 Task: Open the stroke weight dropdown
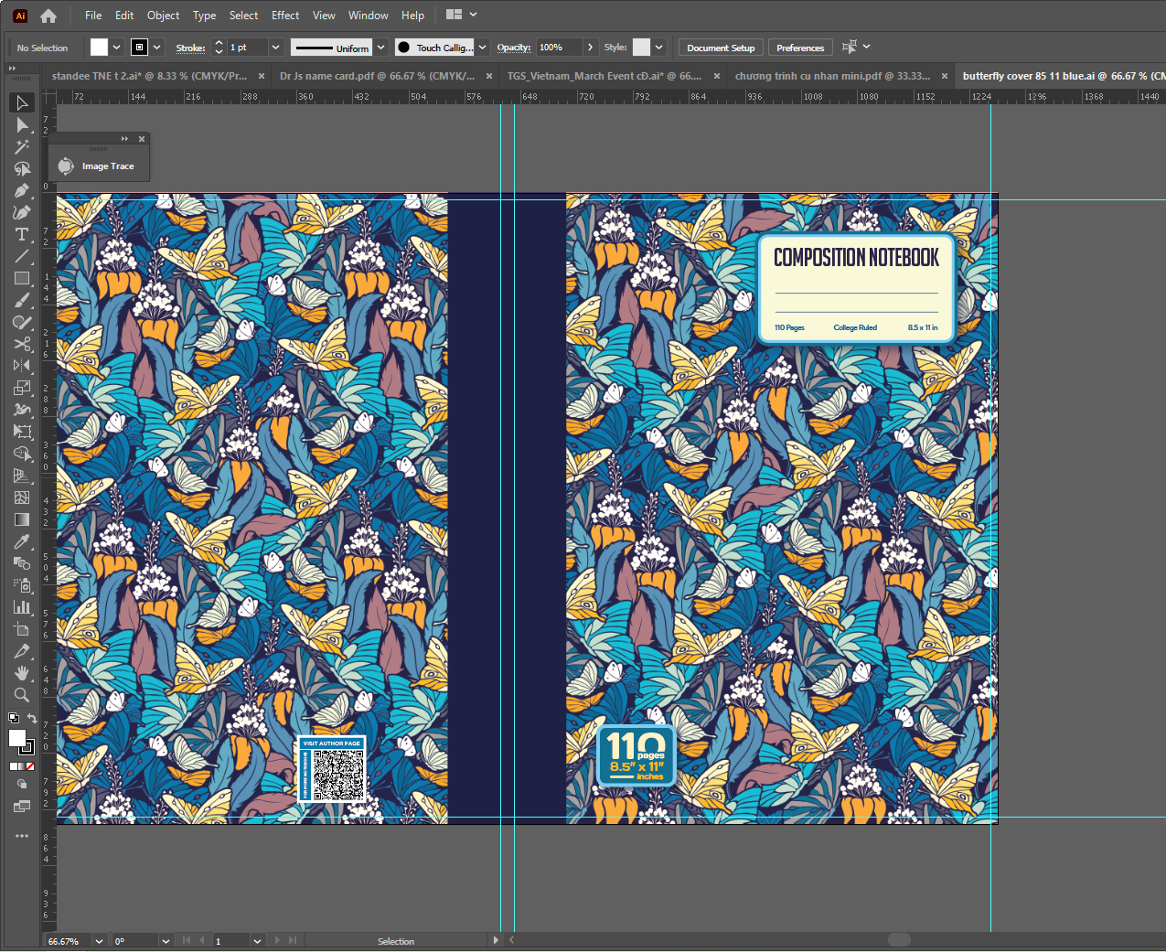coord(275,48)
